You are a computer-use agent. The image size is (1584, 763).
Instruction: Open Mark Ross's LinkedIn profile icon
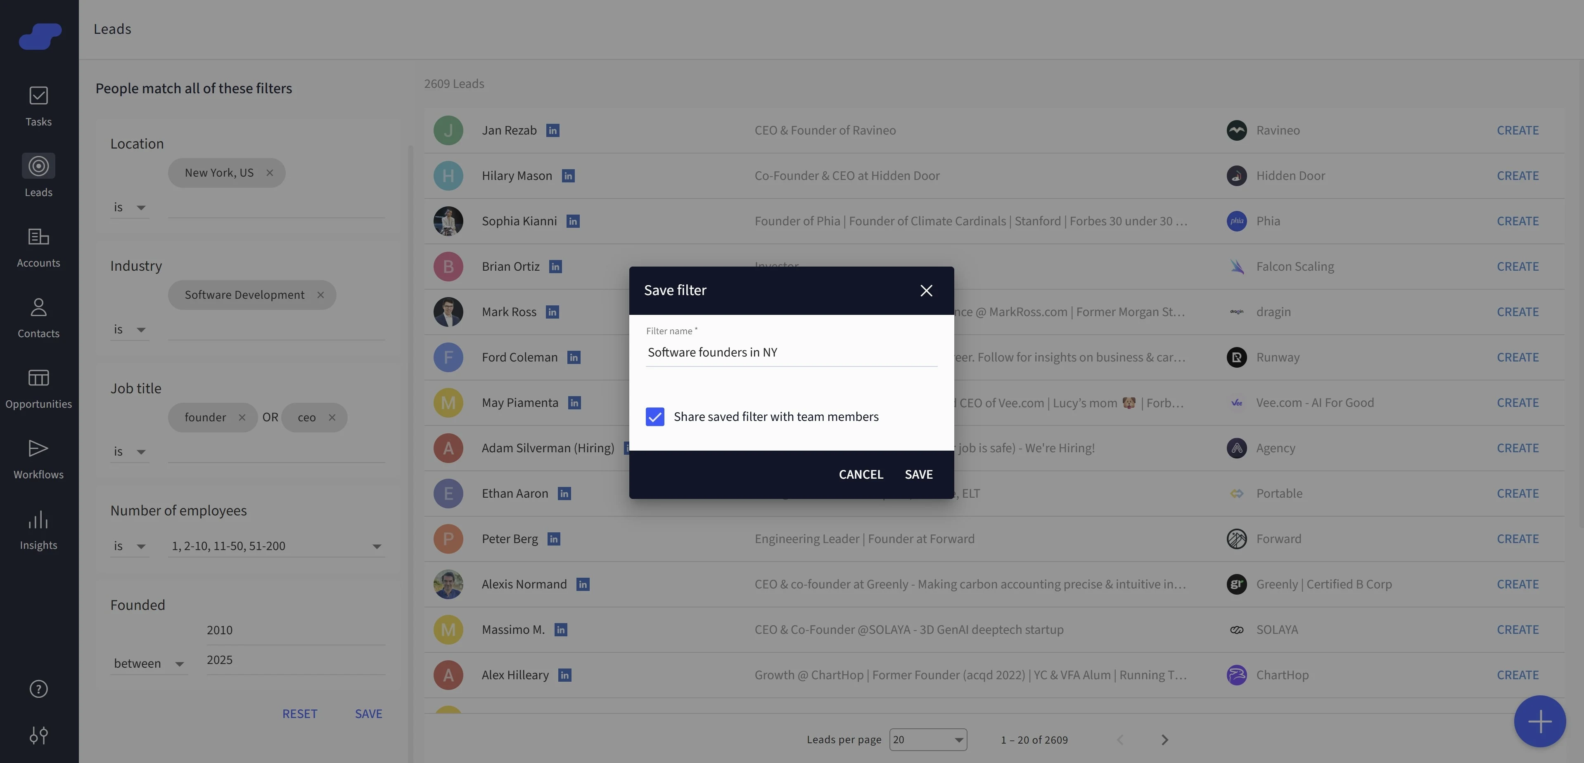pos(552,312)
